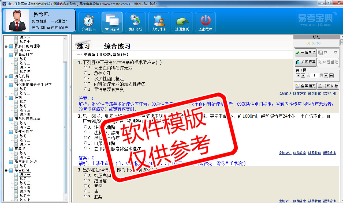Choose option C 胃癌 in question 3
The width and height of the screenshot is (343, 203).
pos(85,186)
